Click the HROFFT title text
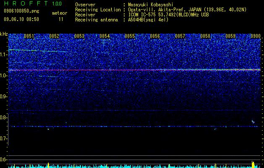Image resolution: width=264 pixels, height=168 pixels. 26,3
